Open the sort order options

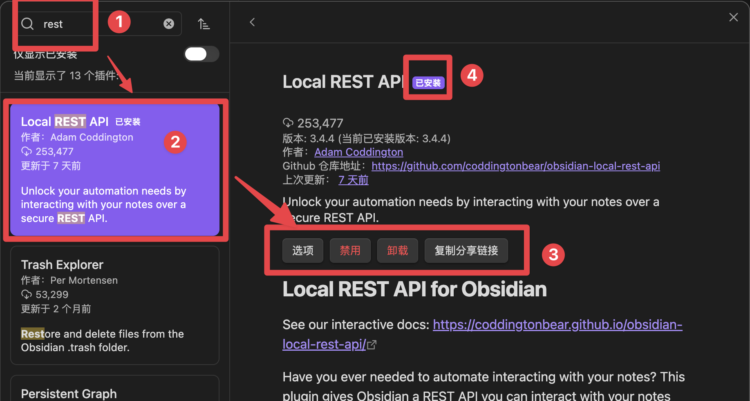[204, 24]
